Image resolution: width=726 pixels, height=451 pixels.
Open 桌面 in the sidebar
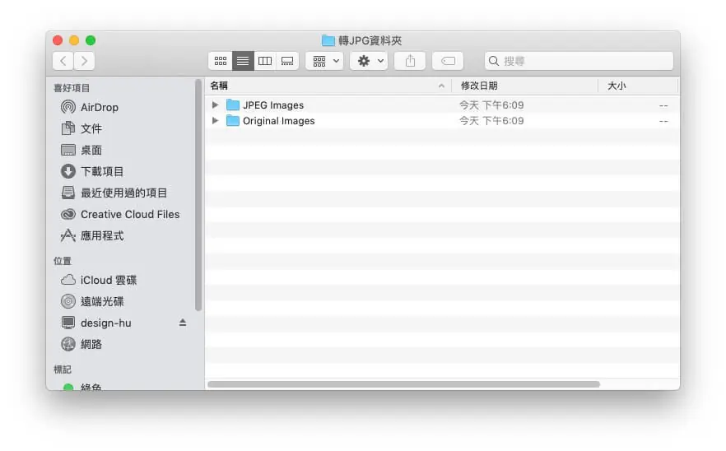(81, 150)
